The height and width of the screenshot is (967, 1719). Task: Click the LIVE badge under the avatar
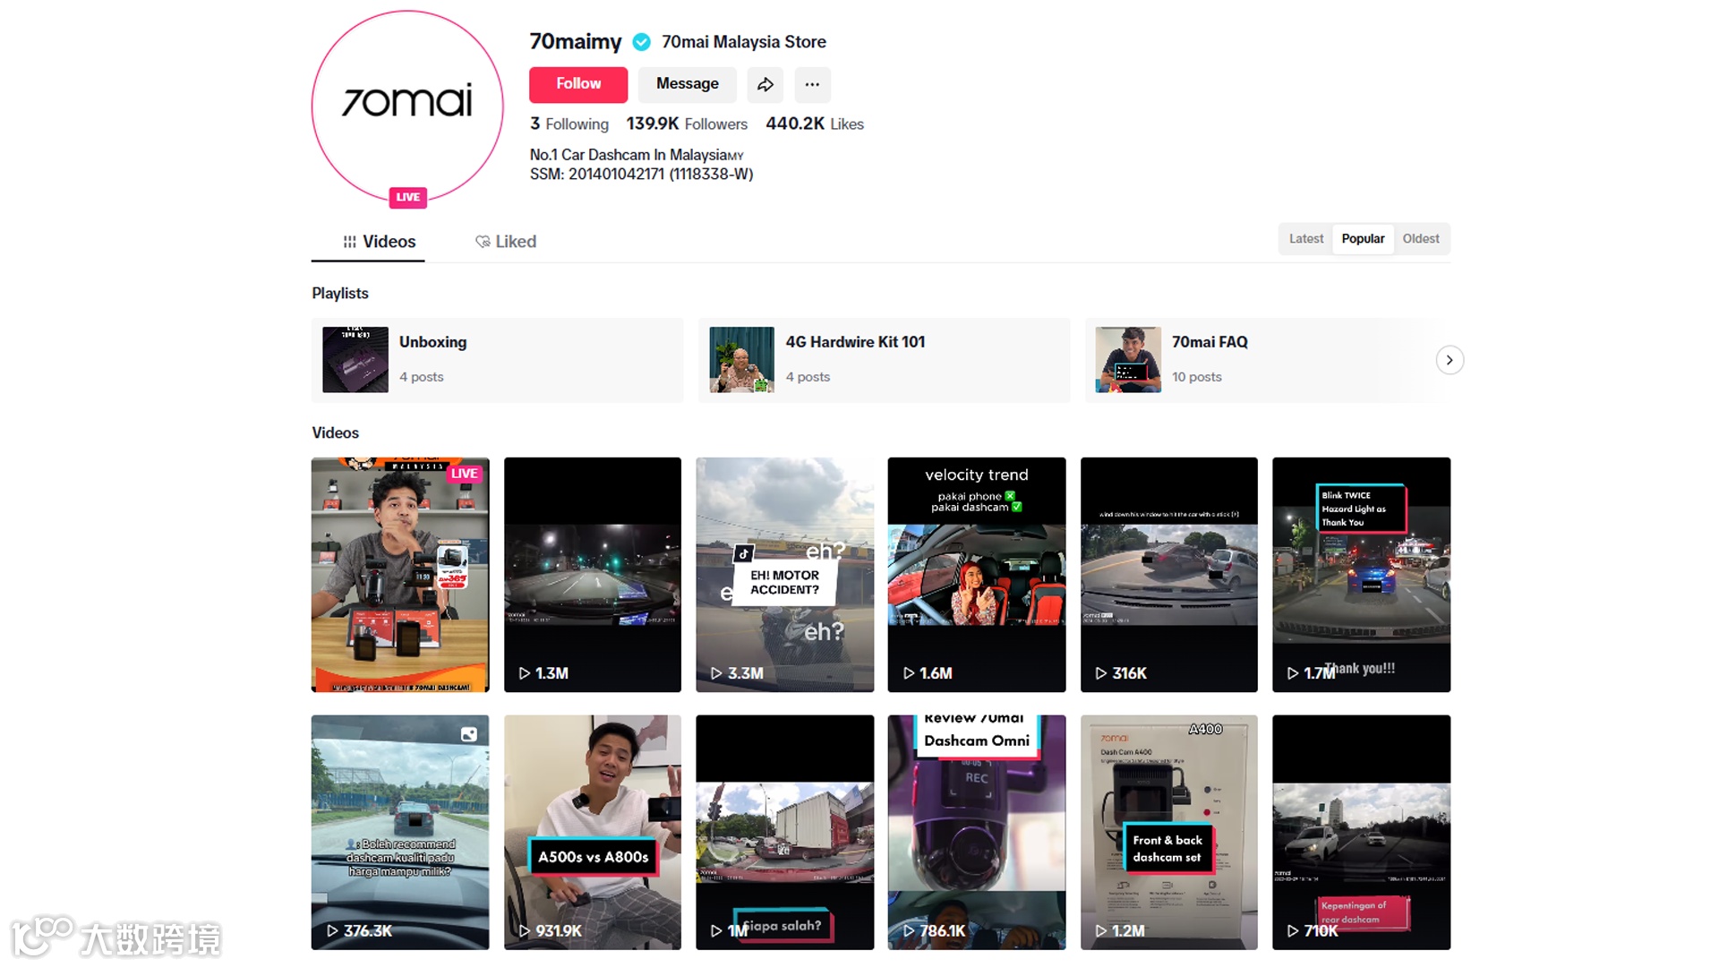[407, 197]
